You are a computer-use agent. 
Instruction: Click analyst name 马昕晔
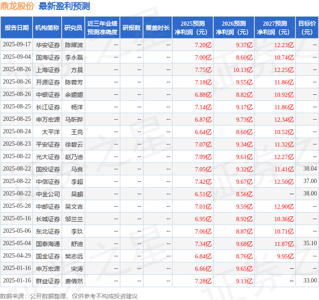pyautogui.click(x=74, y=120)
